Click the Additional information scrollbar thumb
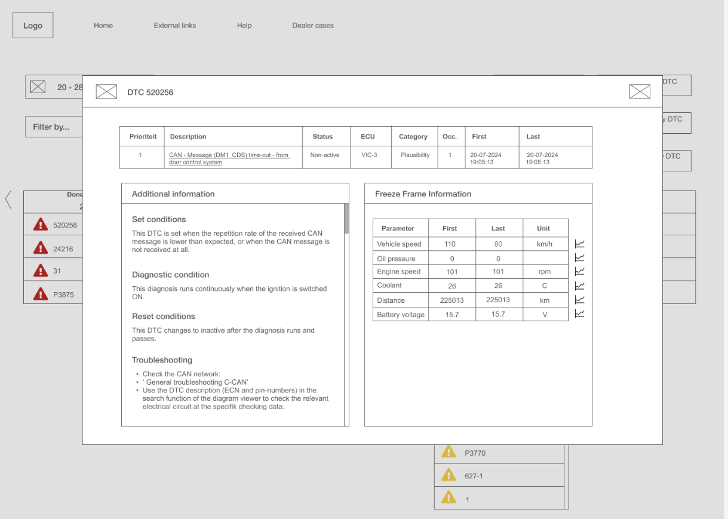The image size is (728, 519). 346,219
